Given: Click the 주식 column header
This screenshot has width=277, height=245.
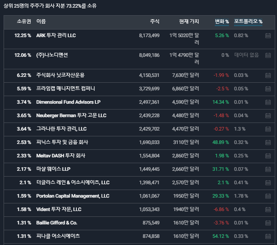Looking at the screenshot, I should coord(155,21).
